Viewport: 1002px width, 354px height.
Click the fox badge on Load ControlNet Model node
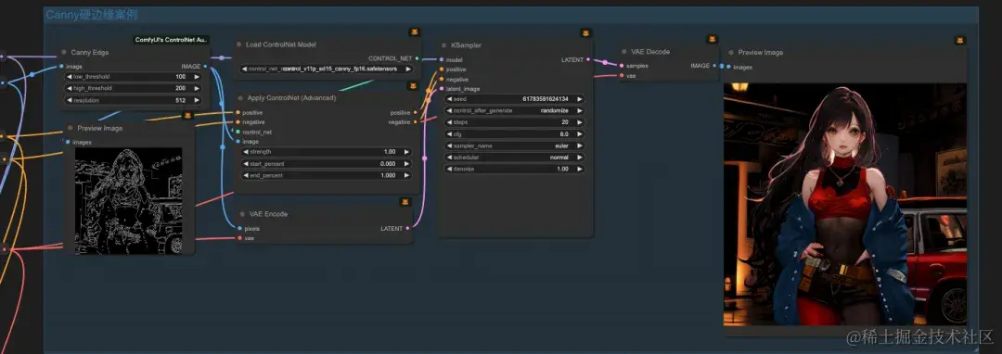pos(414,32)
